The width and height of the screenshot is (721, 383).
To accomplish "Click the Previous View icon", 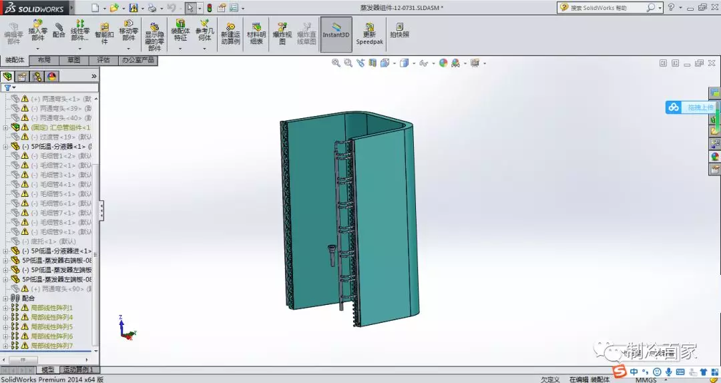I will [360, 63].
